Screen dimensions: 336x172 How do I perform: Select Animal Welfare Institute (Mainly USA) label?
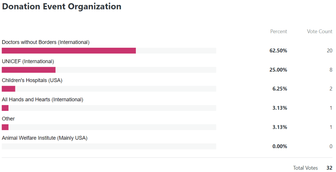(x=45, y=138)
